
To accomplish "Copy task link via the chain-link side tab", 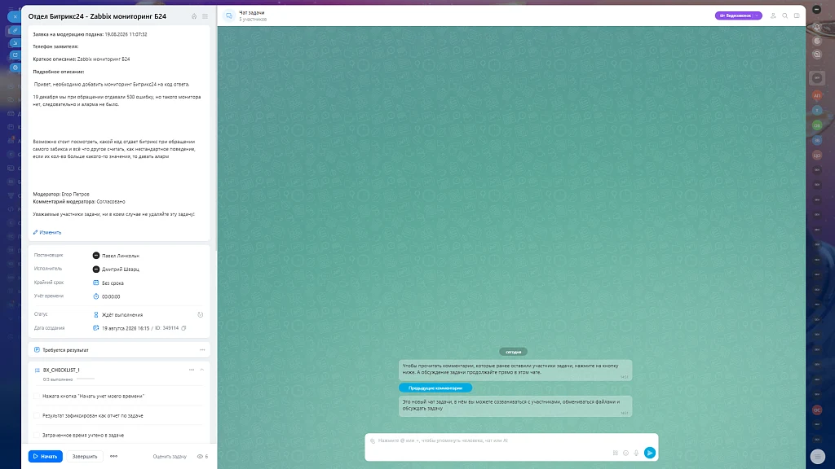I will pos(15,30).
